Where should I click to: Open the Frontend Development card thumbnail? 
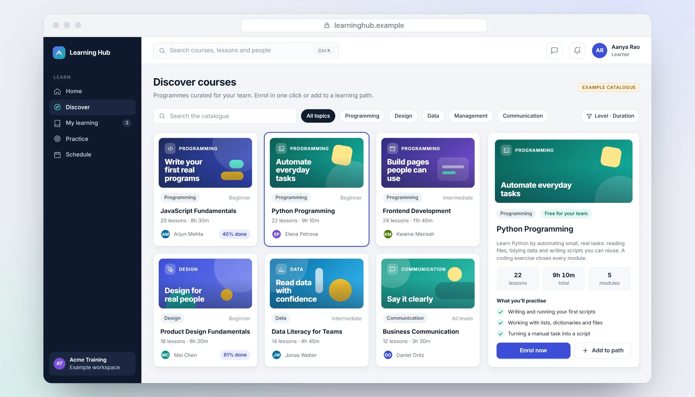click(x=428, y=163)
